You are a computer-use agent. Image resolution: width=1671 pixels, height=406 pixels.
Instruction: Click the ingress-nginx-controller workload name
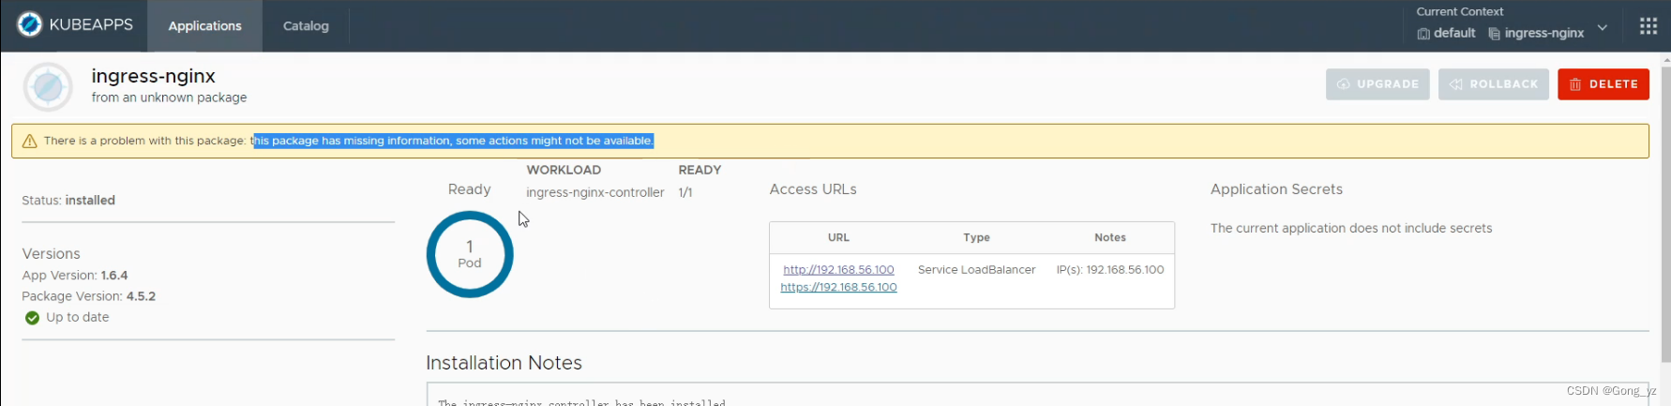(x=595, y=192)
